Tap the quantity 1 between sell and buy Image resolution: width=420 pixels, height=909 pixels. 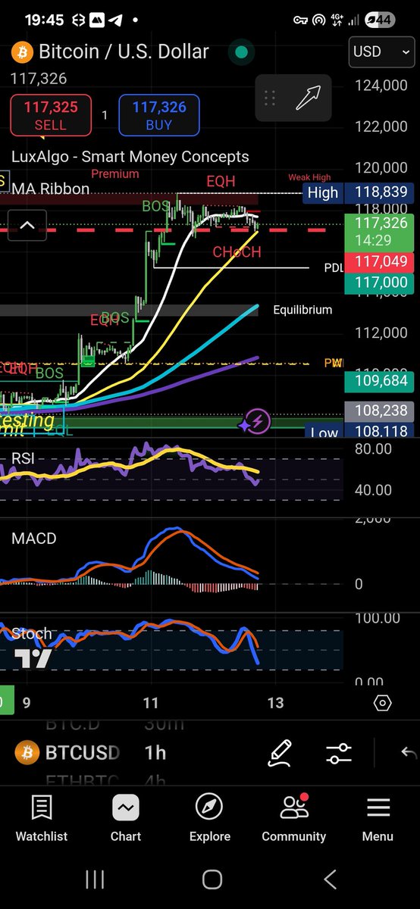point(105,116)
